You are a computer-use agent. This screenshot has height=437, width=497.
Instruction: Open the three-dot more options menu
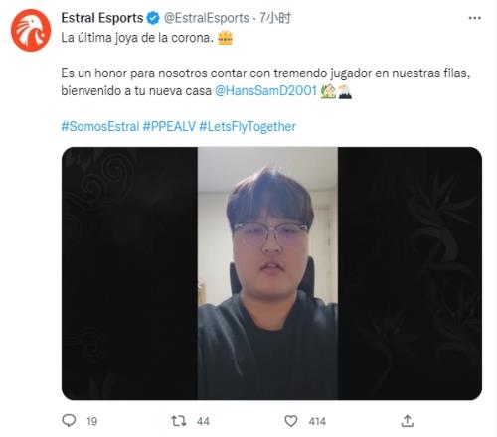[474, 18]
